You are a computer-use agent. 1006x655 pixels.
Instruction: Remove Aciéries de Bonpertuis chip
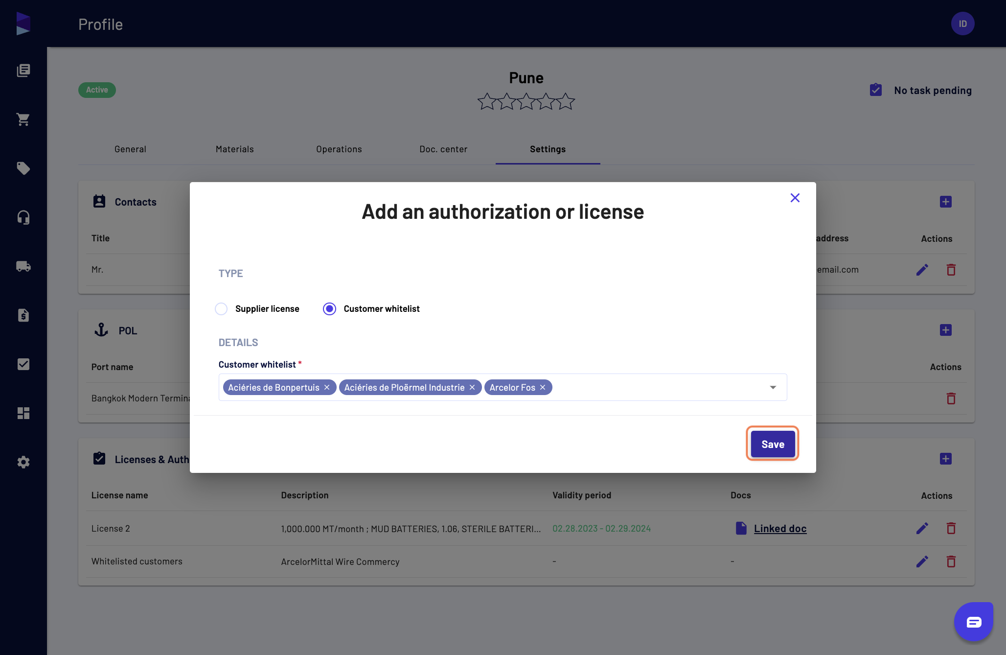pyautogui.click(x=327, y=387)
